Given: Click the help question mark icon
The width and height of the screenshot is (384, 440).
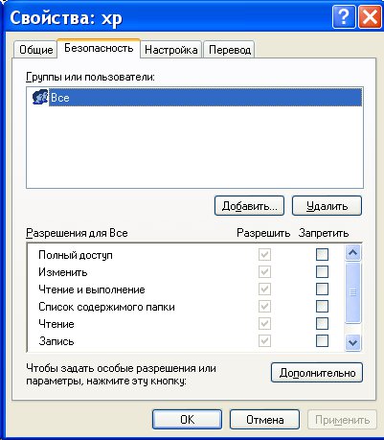Looking at the screenshot, I should (344, 16).
